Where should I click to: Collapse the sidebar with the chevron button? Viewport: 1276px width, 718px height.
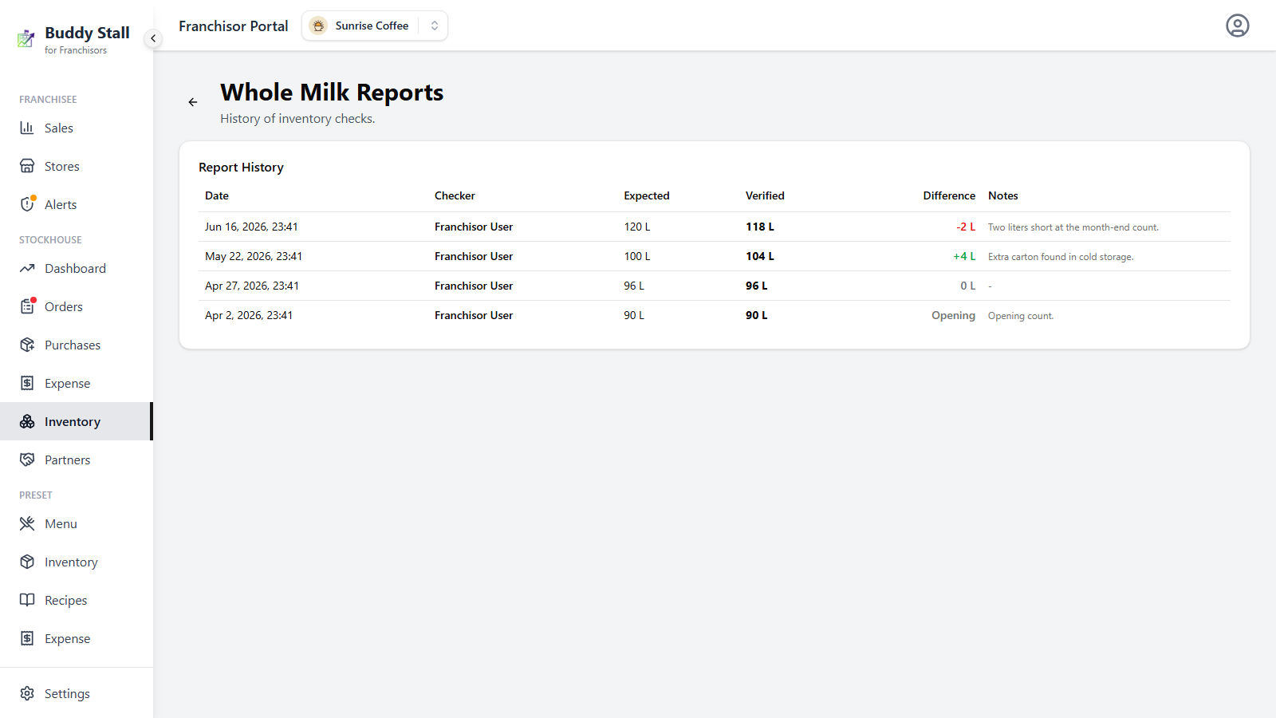[x=153, y=38]
